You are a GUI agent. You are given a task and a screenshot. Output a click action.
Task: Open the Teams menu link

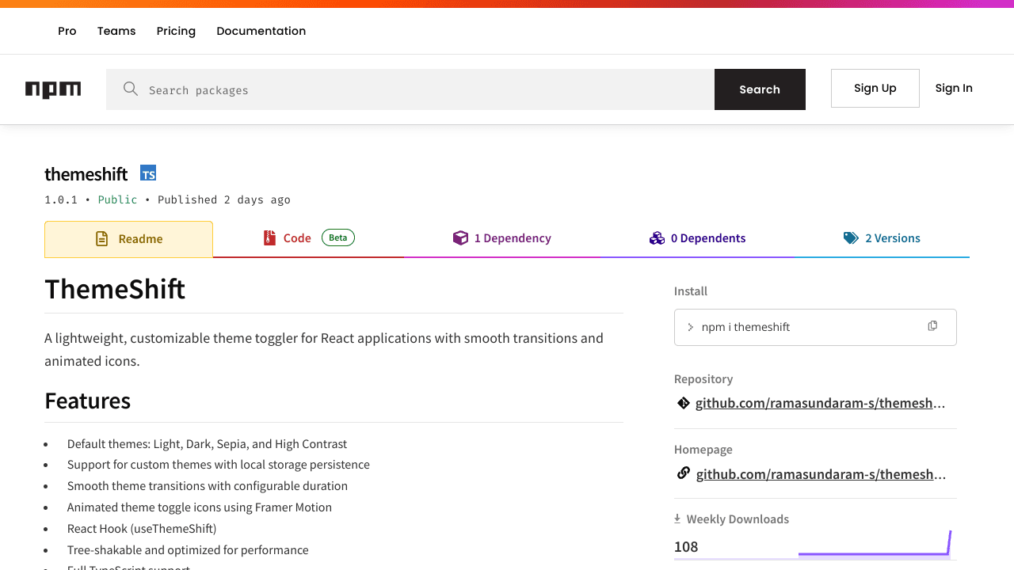point(116,31)
